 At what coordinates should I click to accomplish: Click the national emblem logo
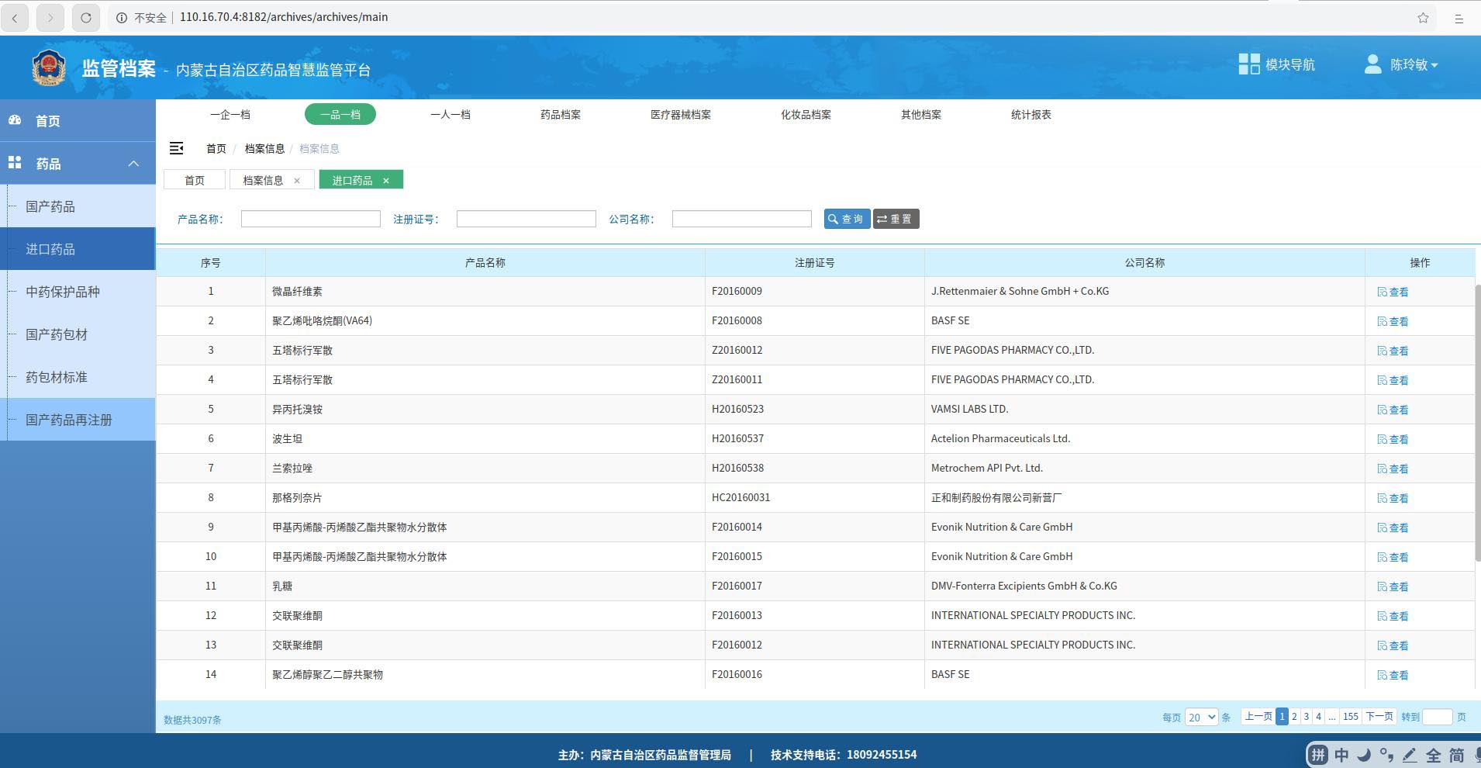point(49,67)
